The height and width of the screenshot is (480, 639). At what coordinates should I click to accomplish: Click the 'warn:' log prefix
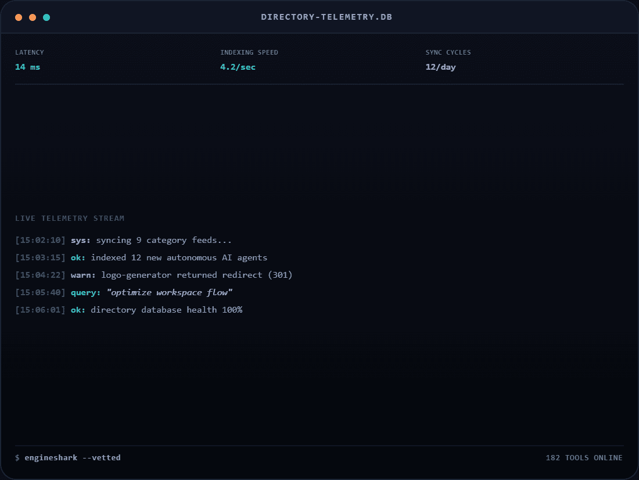(83, 275)
